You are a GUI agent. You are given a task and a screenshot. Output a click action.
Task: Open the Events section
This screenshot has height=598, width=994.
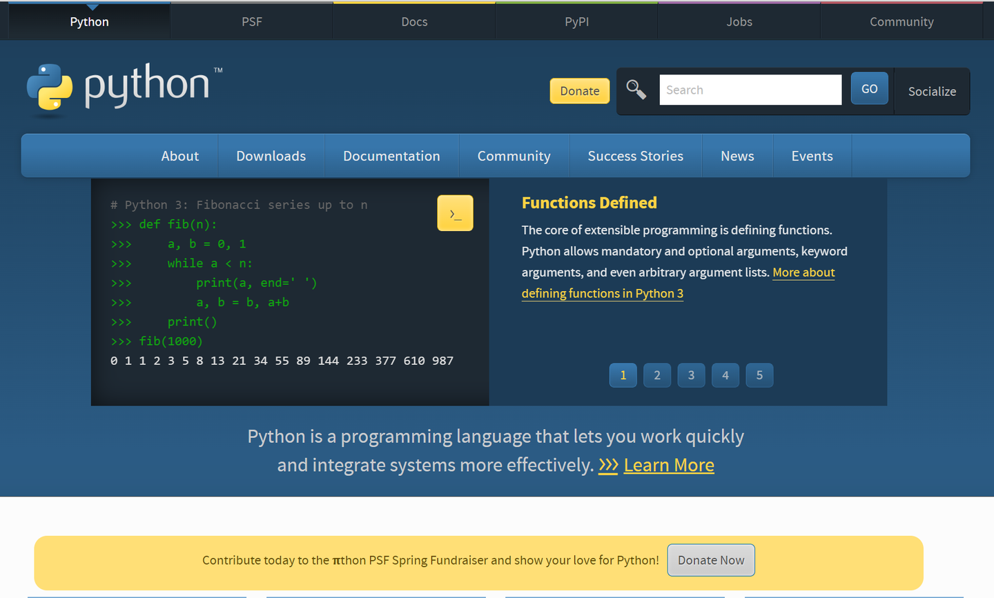coord(812,156)
